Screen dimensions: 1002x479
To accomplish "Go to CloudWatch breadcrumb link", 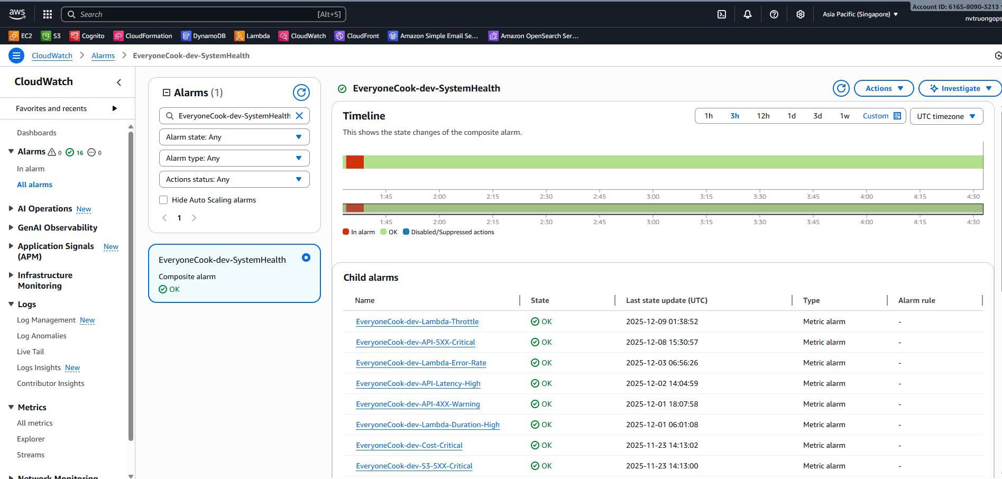I will tap(52, 56).
